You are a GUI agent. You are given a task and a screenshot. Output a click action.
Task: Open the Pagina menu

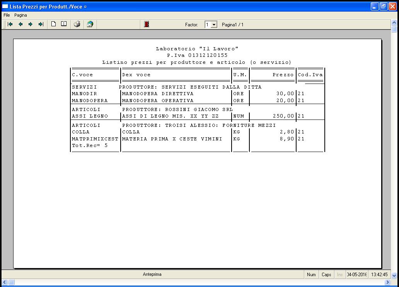tap(20, 15)
